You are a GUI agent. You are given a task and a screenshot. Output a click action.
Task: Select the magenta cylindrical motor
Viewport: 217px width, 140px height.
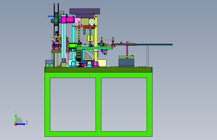pos(71,20)
